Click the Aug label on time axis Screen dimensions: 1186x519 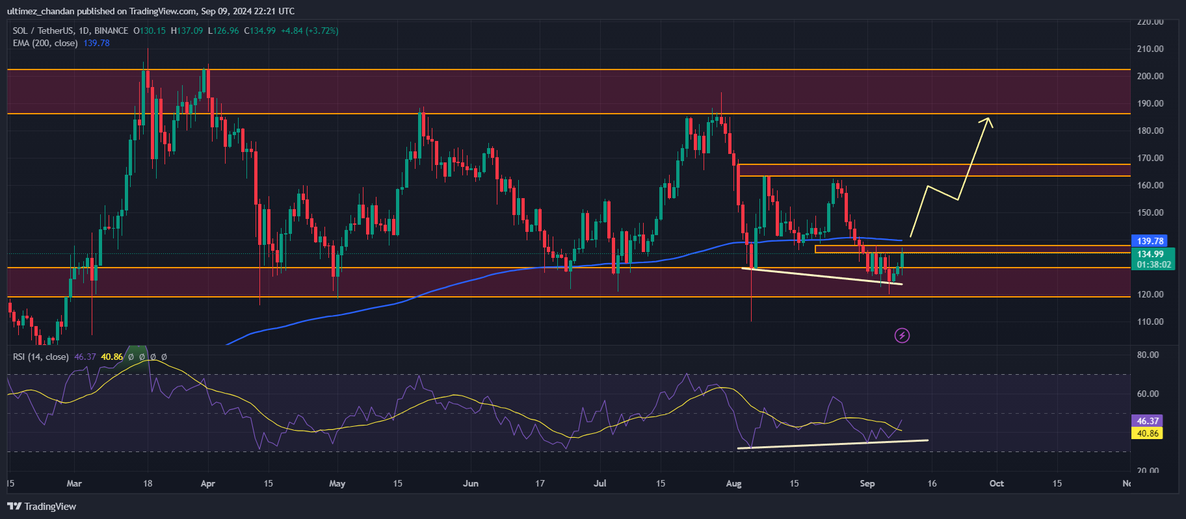(733, 483)
